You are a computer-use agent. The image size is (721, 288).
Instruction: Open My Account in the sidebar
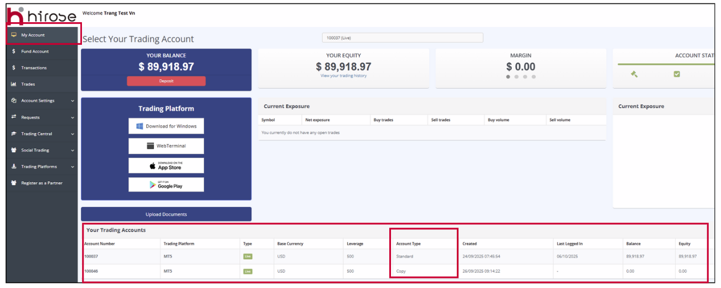33,35
